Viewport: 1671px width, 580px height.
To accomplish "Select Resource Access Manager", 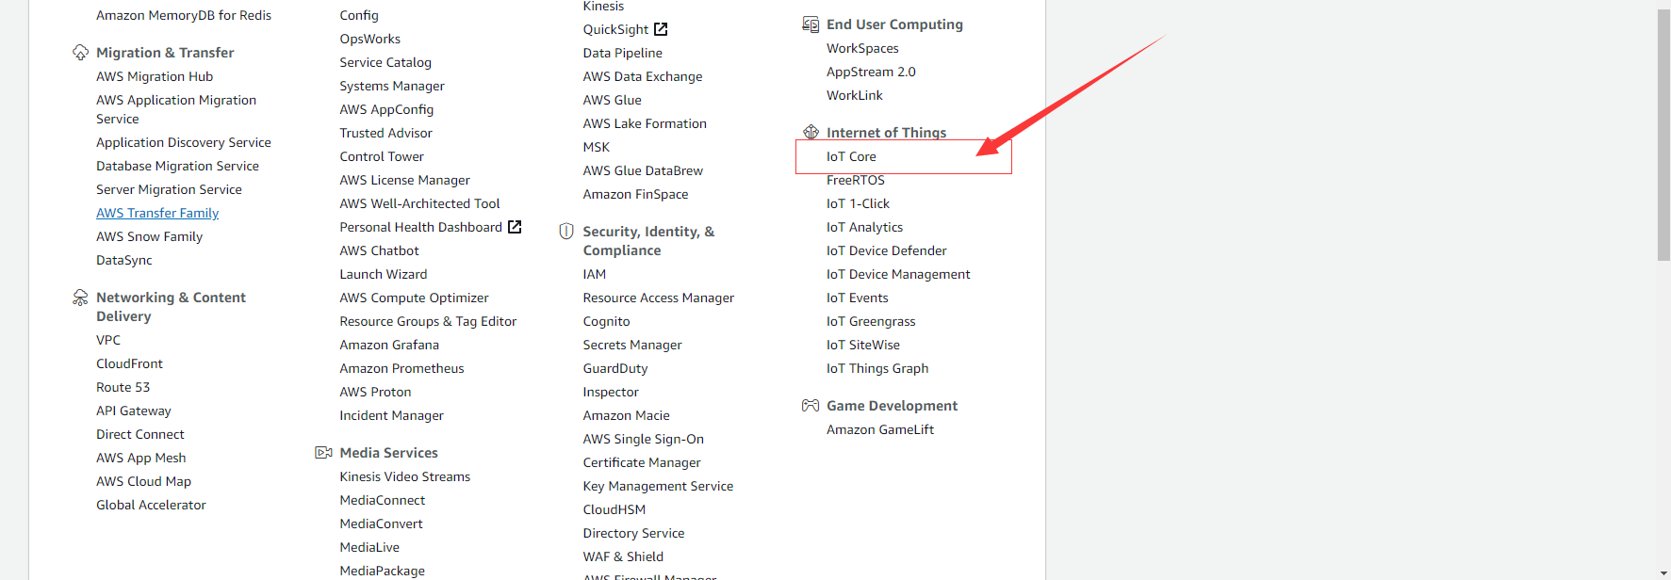I will [659, 298].
